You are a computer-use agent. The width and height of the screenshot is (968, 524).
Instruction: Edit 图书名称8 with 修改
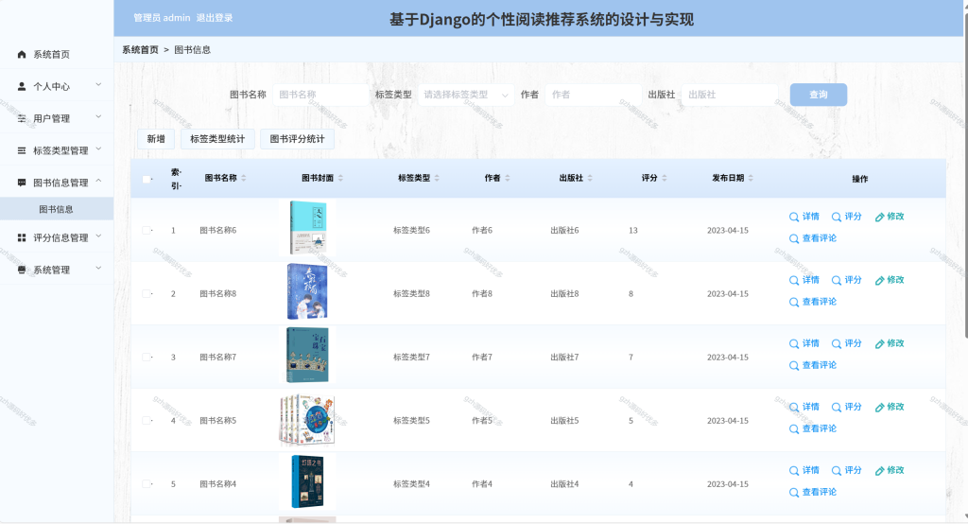point(890,281)
